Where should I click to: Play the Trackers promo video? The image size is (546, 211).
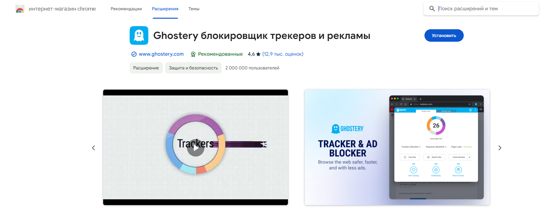coord(196,148)
